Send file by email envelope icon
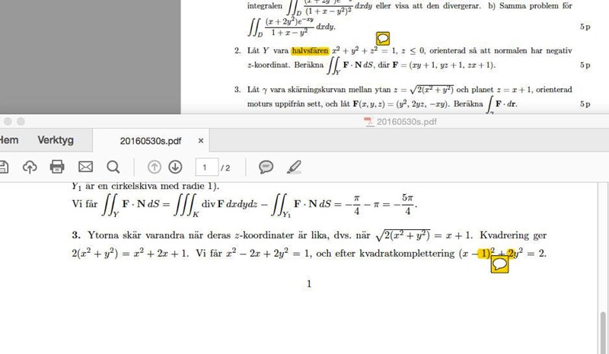 [85, 167]
